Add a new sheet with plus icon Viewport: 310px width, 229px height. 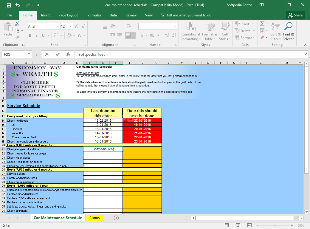[x=116, y=218]
